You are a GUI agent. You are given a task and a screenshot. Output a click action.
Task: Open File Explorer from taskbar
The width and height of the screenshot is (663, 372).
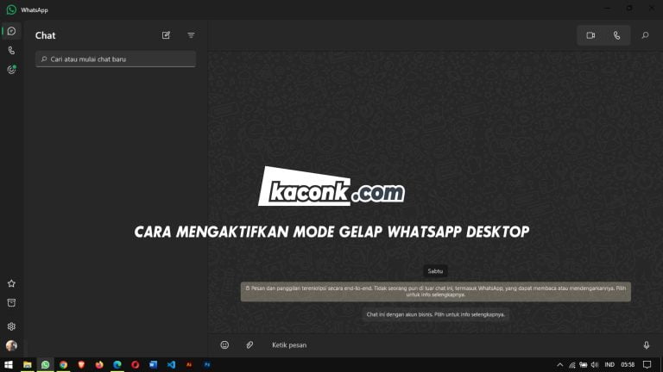tap(28, 365)
